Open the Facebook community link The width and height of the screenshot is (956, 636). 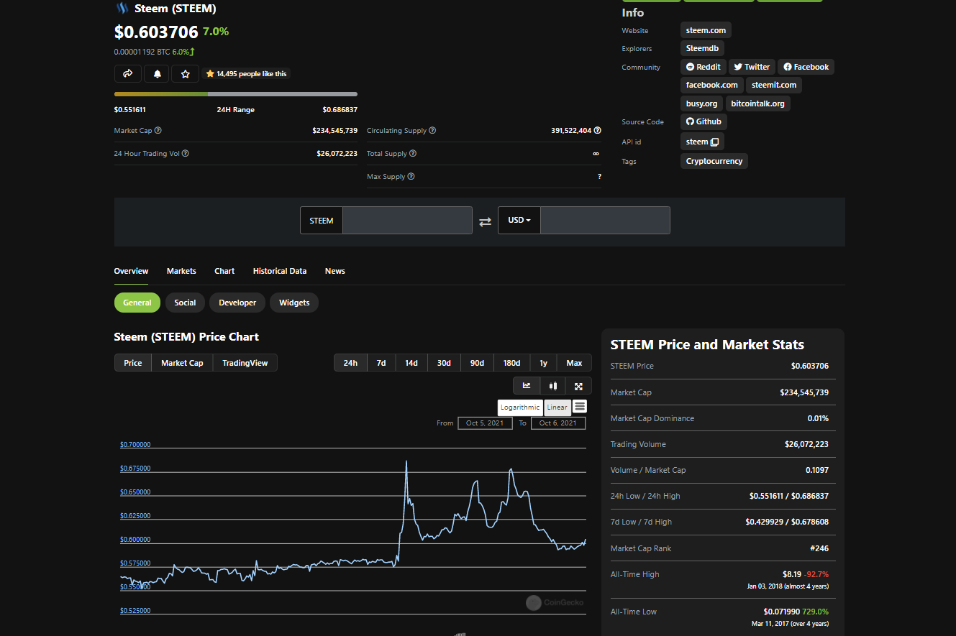click(806, 67)
